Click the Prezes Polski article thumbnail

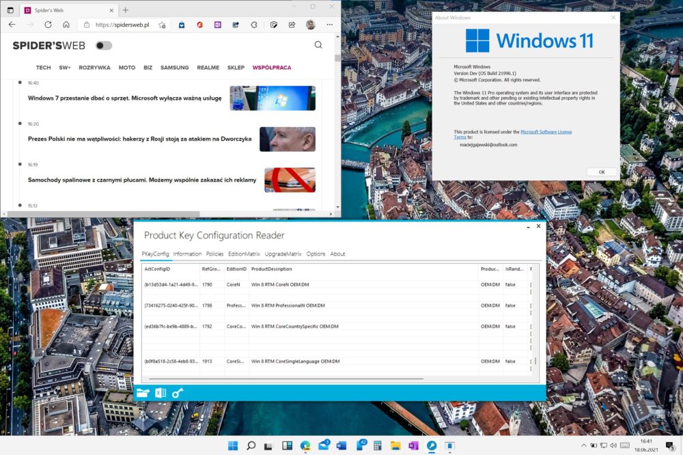[x=288, y=139]
